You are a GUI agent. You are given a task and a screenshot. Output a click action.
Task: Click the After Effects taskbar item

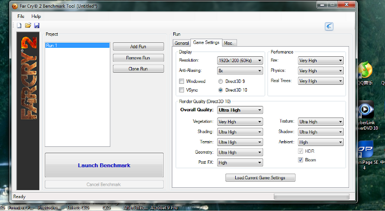tap(135, 208)
